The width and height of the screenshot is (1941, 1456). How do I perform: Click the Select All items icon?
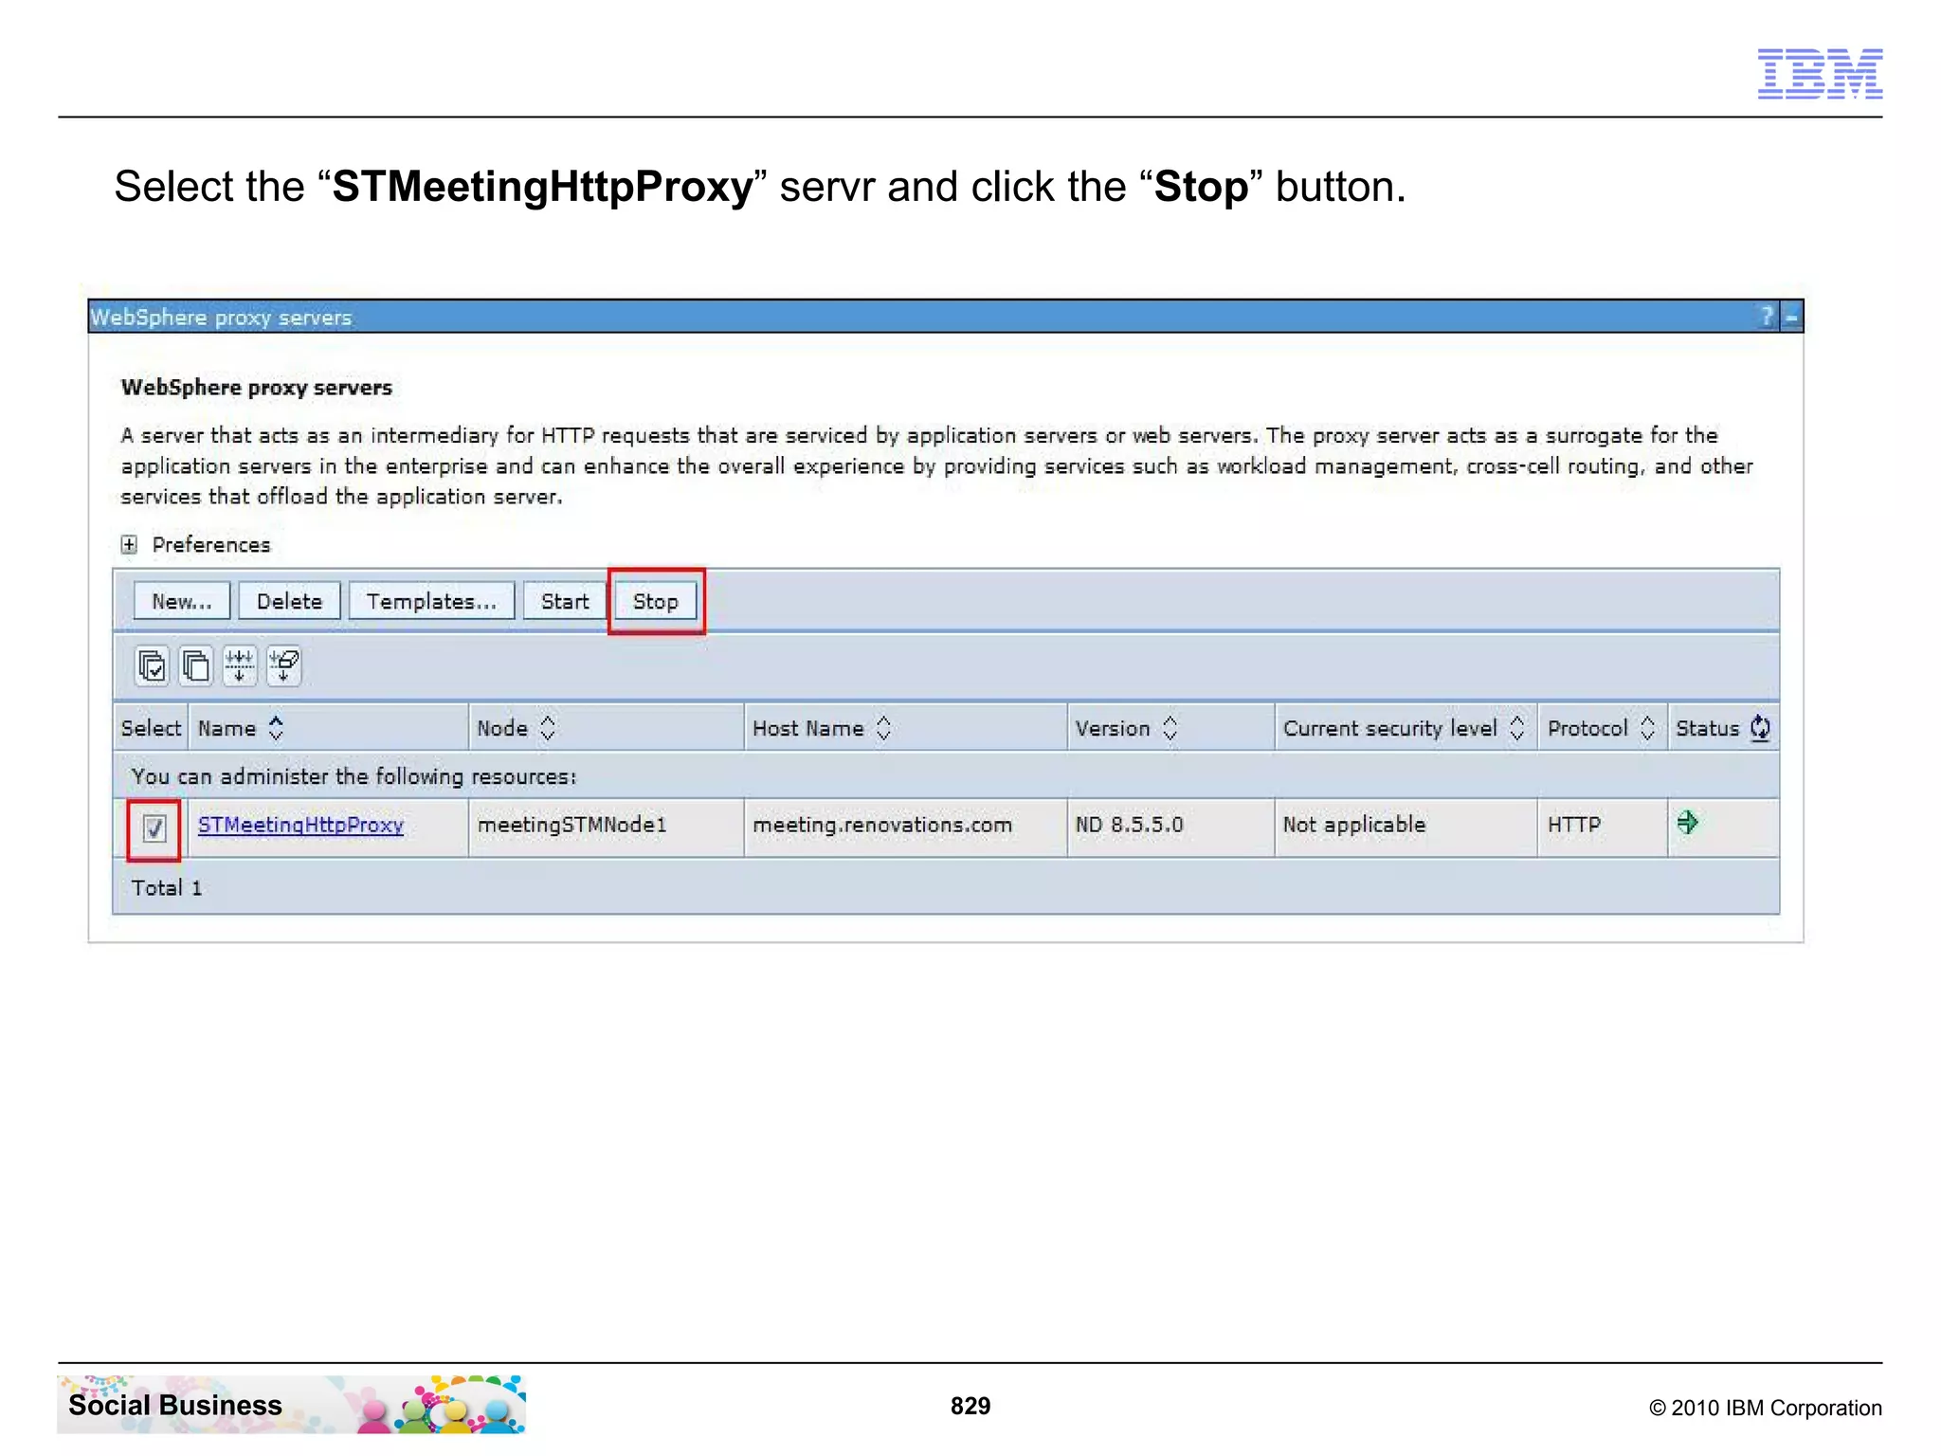click(x=152, y=665)
